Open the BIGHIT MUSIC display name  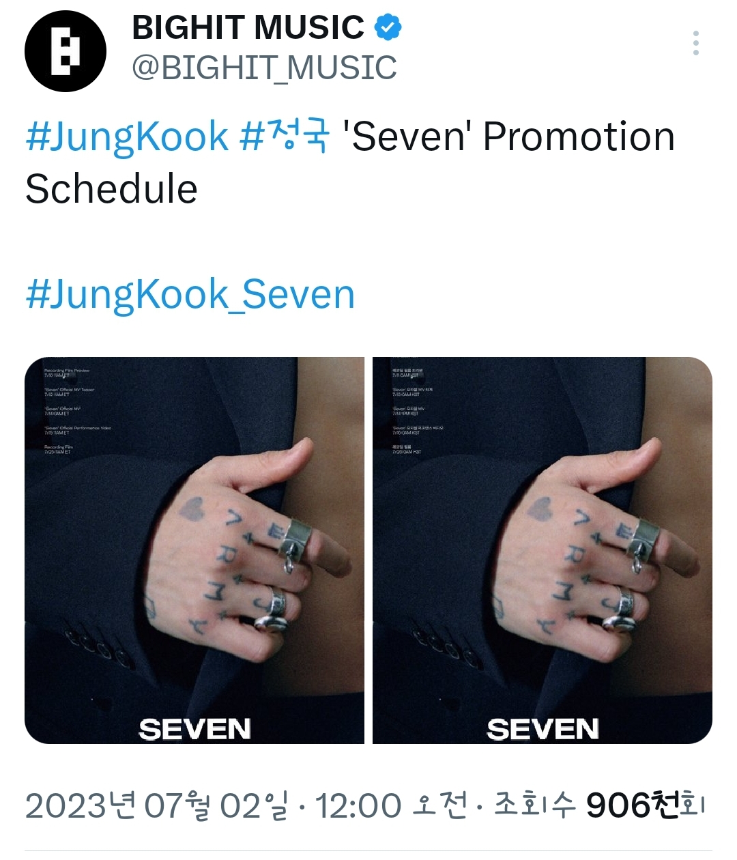point(248,28)
